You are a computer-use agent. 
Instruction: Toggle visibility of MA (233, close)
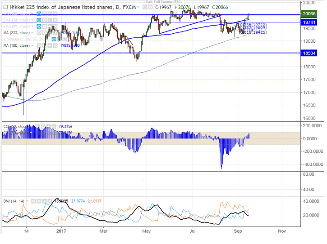(x=39, y=33)
